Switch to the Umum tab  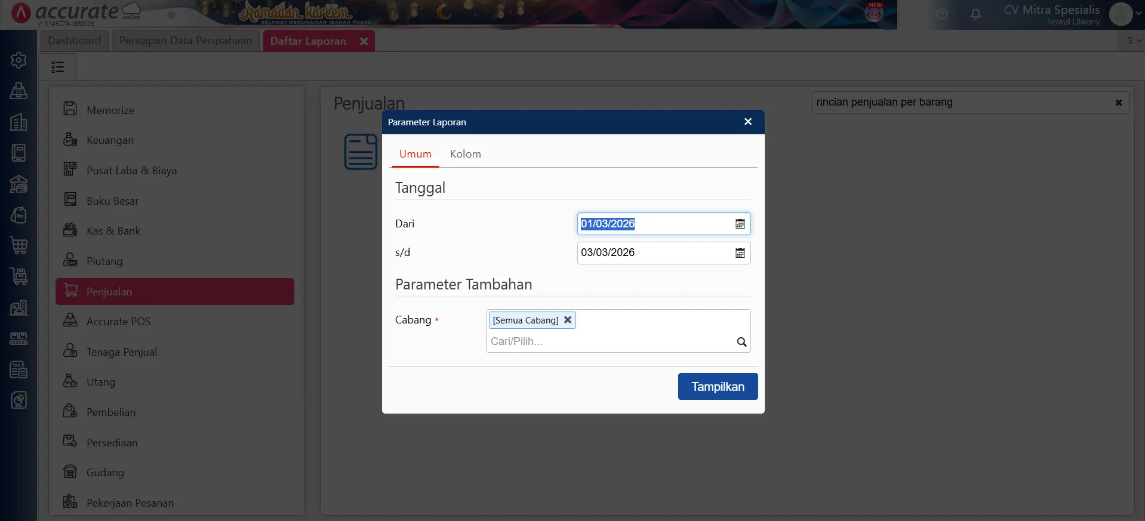point(415,154)
